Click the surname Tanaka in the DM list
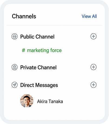Viewport: 109px width, 124px height. (56, 101)
